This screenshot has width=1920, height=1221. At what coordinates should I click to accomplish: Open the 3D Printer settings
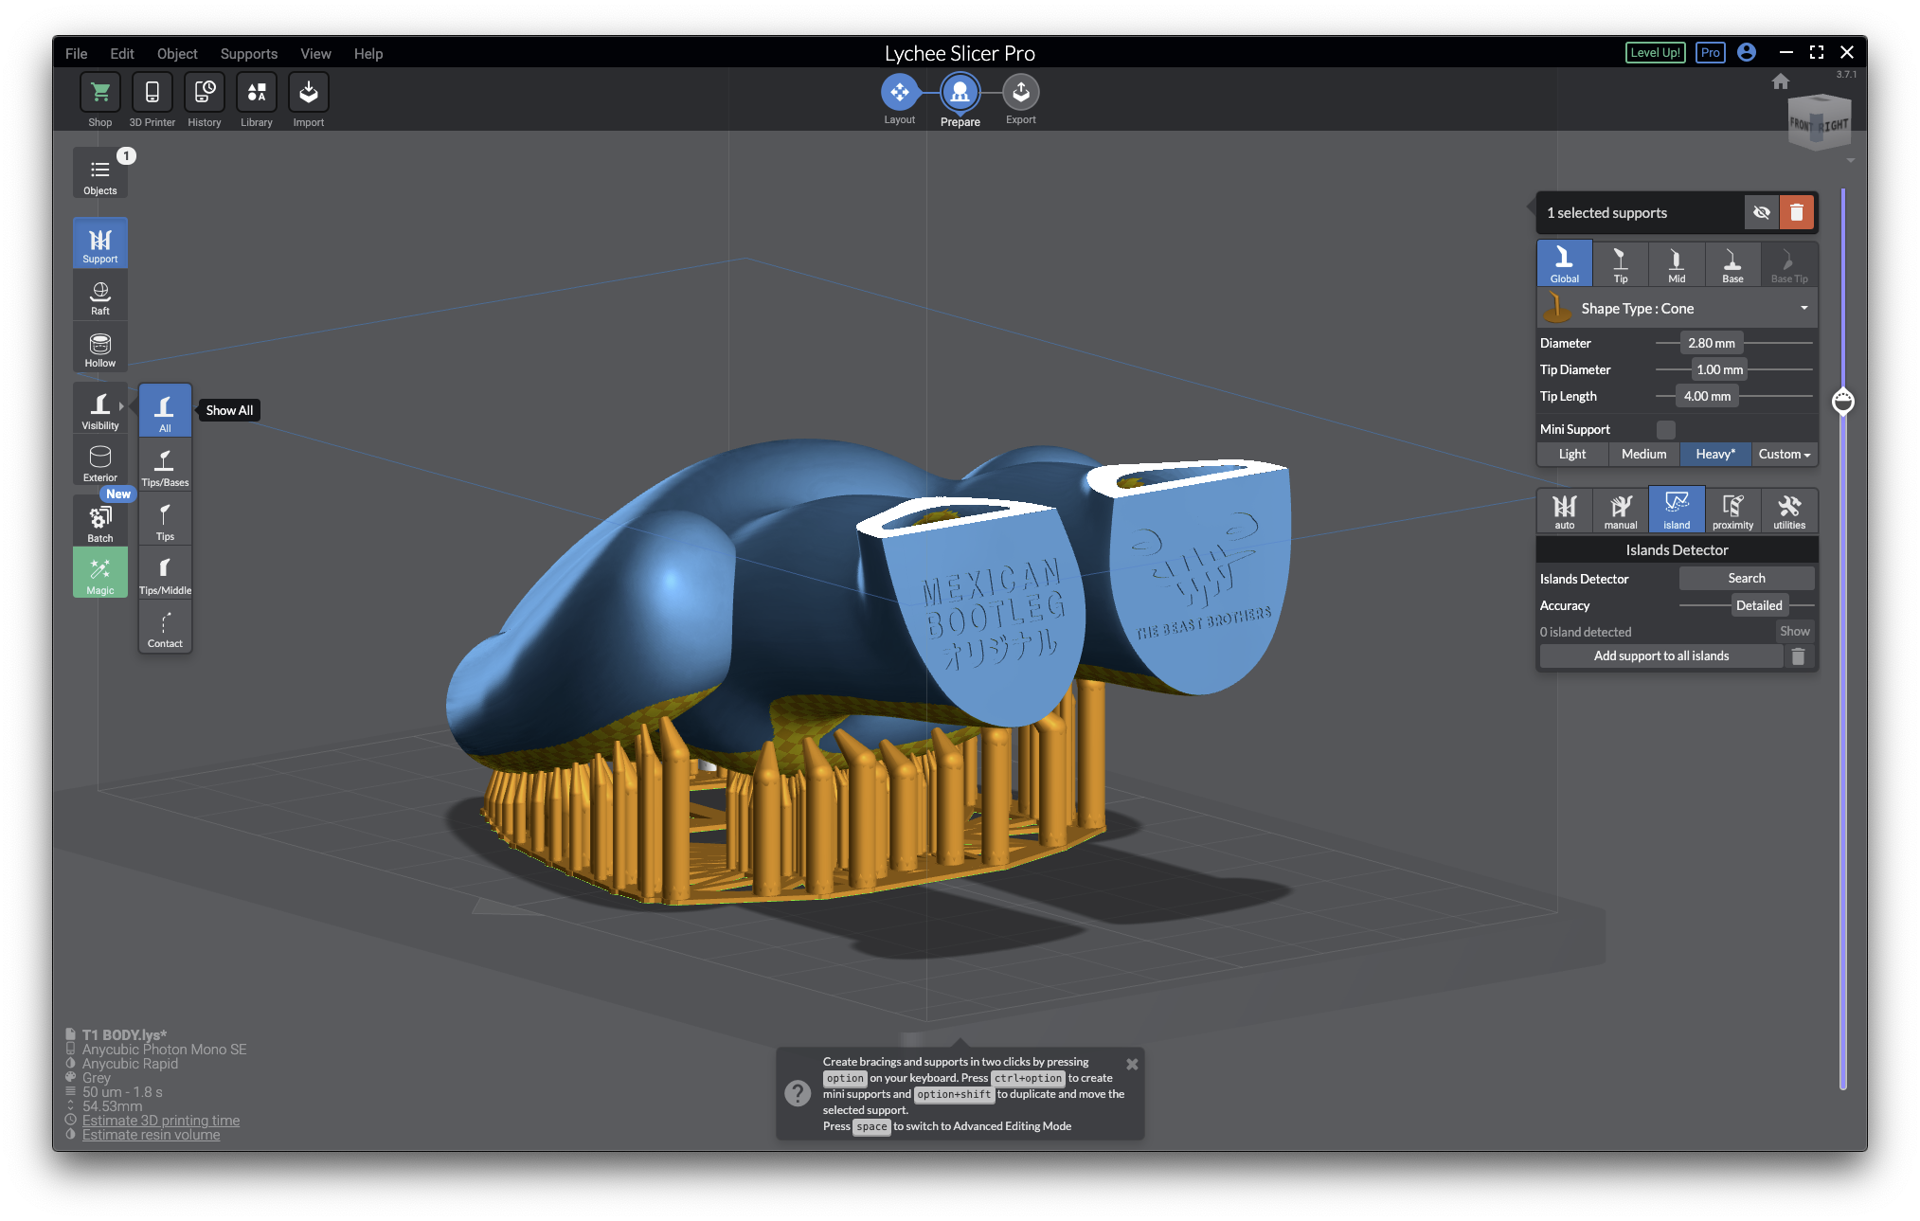152,93
